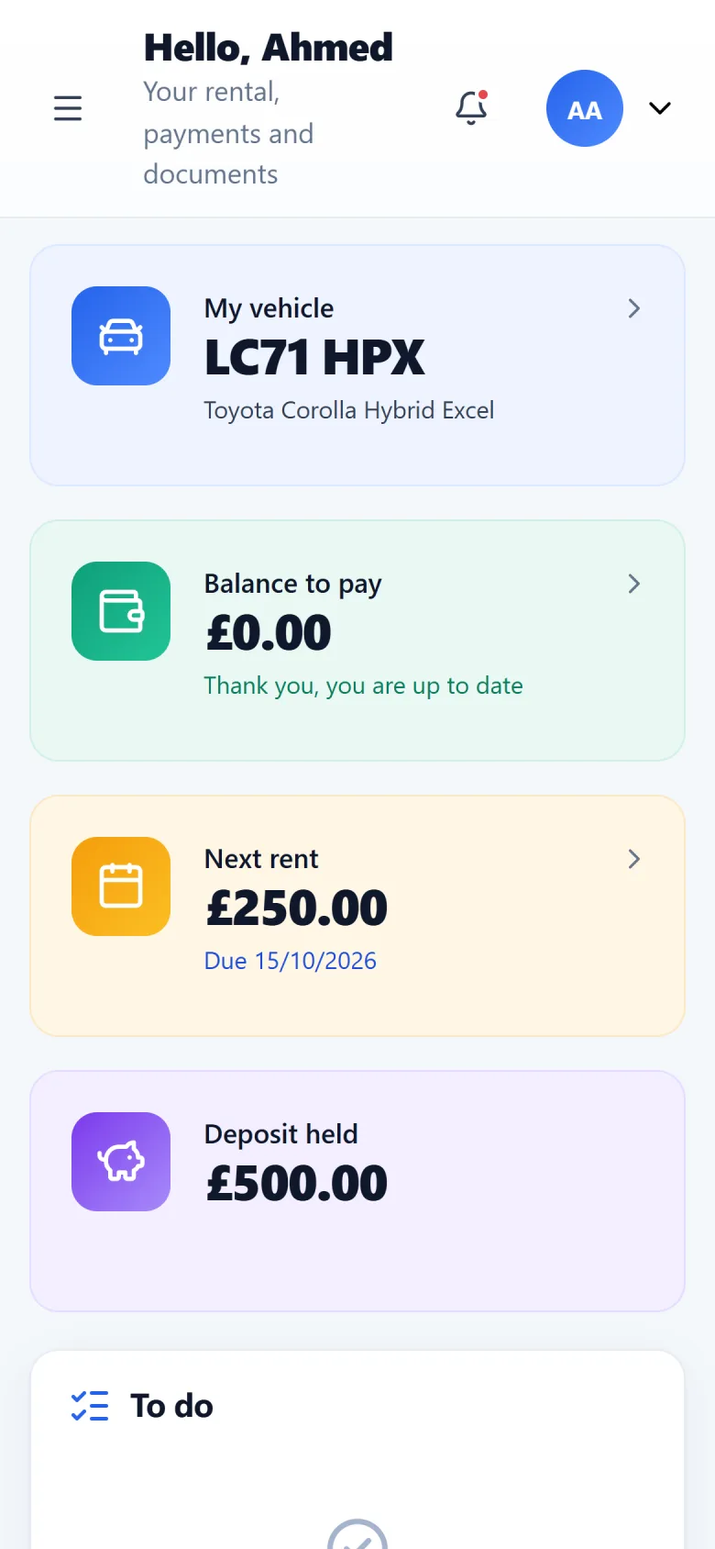Open the Next rent card chevron
This screenshot has height=1549, width=715.
tap(633, 859)
